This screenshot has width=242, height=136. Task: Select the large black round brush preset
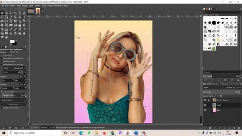(214, 23)
